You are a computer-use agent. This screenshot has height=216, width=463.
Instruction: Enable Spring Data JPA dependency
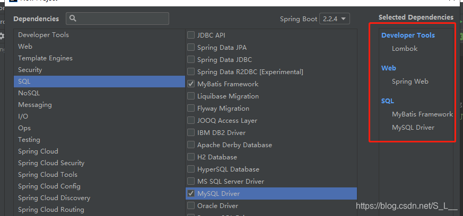191,47
